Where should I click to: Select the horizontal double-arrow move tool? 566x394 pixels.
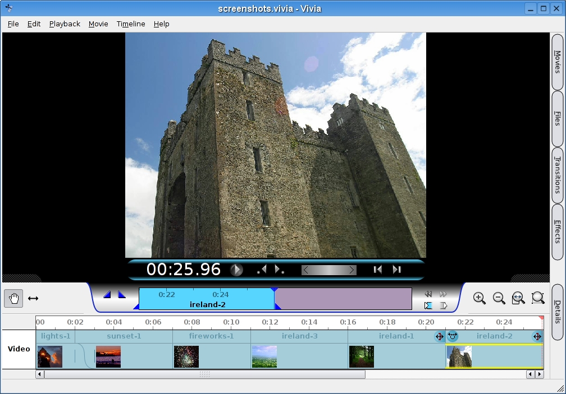coord(33,298)
